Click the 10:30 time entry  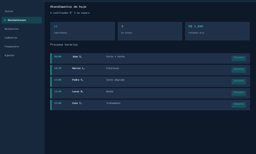point(58,68)
